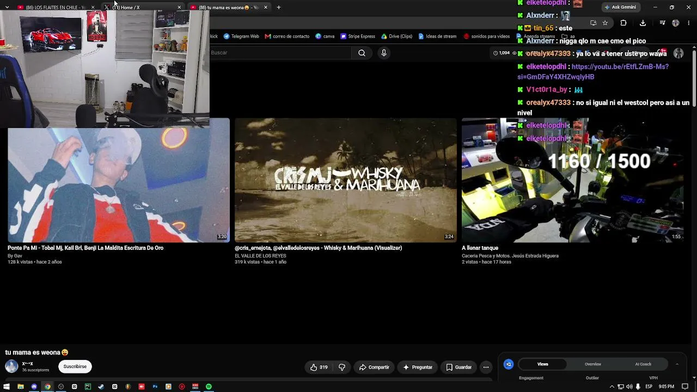Open the YouTube account avatar
This screenshot has height=392, width=697.
(678, 53)
